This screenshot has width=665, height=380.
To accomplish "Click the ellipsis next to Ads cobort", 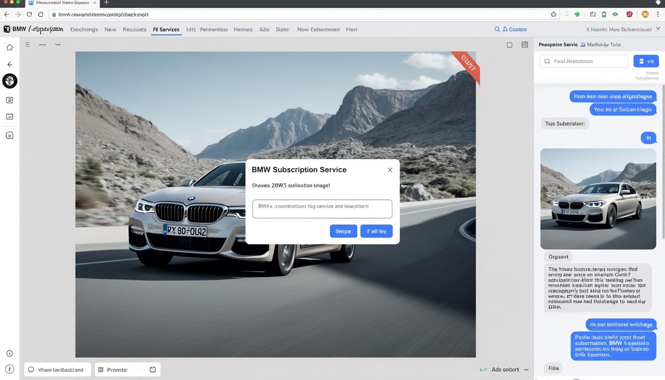I will pos(526,370).
